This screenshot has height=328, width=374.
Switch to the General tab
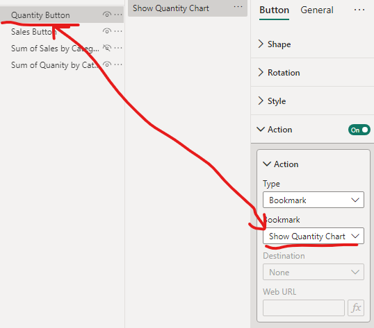pos(317,10)
